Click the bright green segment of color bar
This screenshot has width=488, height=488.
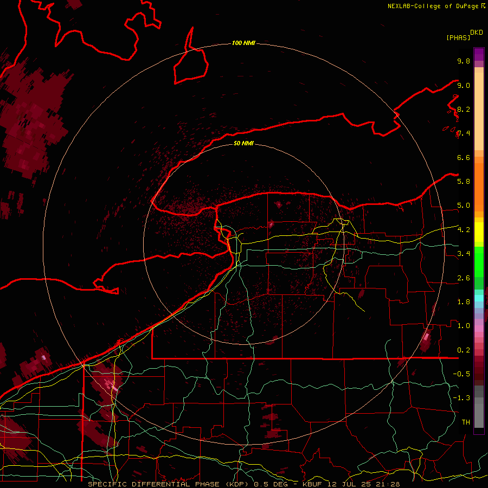(479, 262)
